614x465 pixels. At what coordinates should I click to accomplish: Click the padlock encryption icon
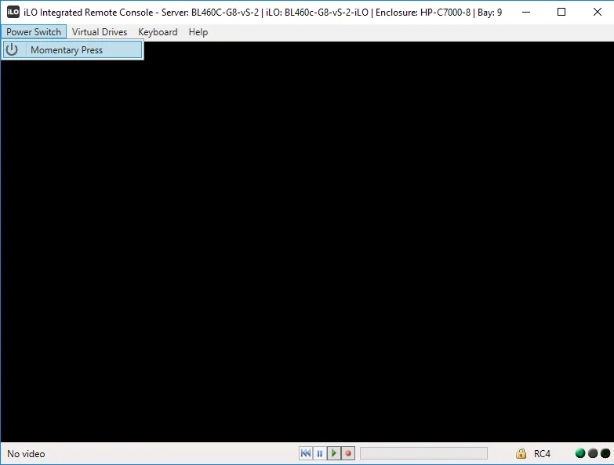click(x=521, y=453)
